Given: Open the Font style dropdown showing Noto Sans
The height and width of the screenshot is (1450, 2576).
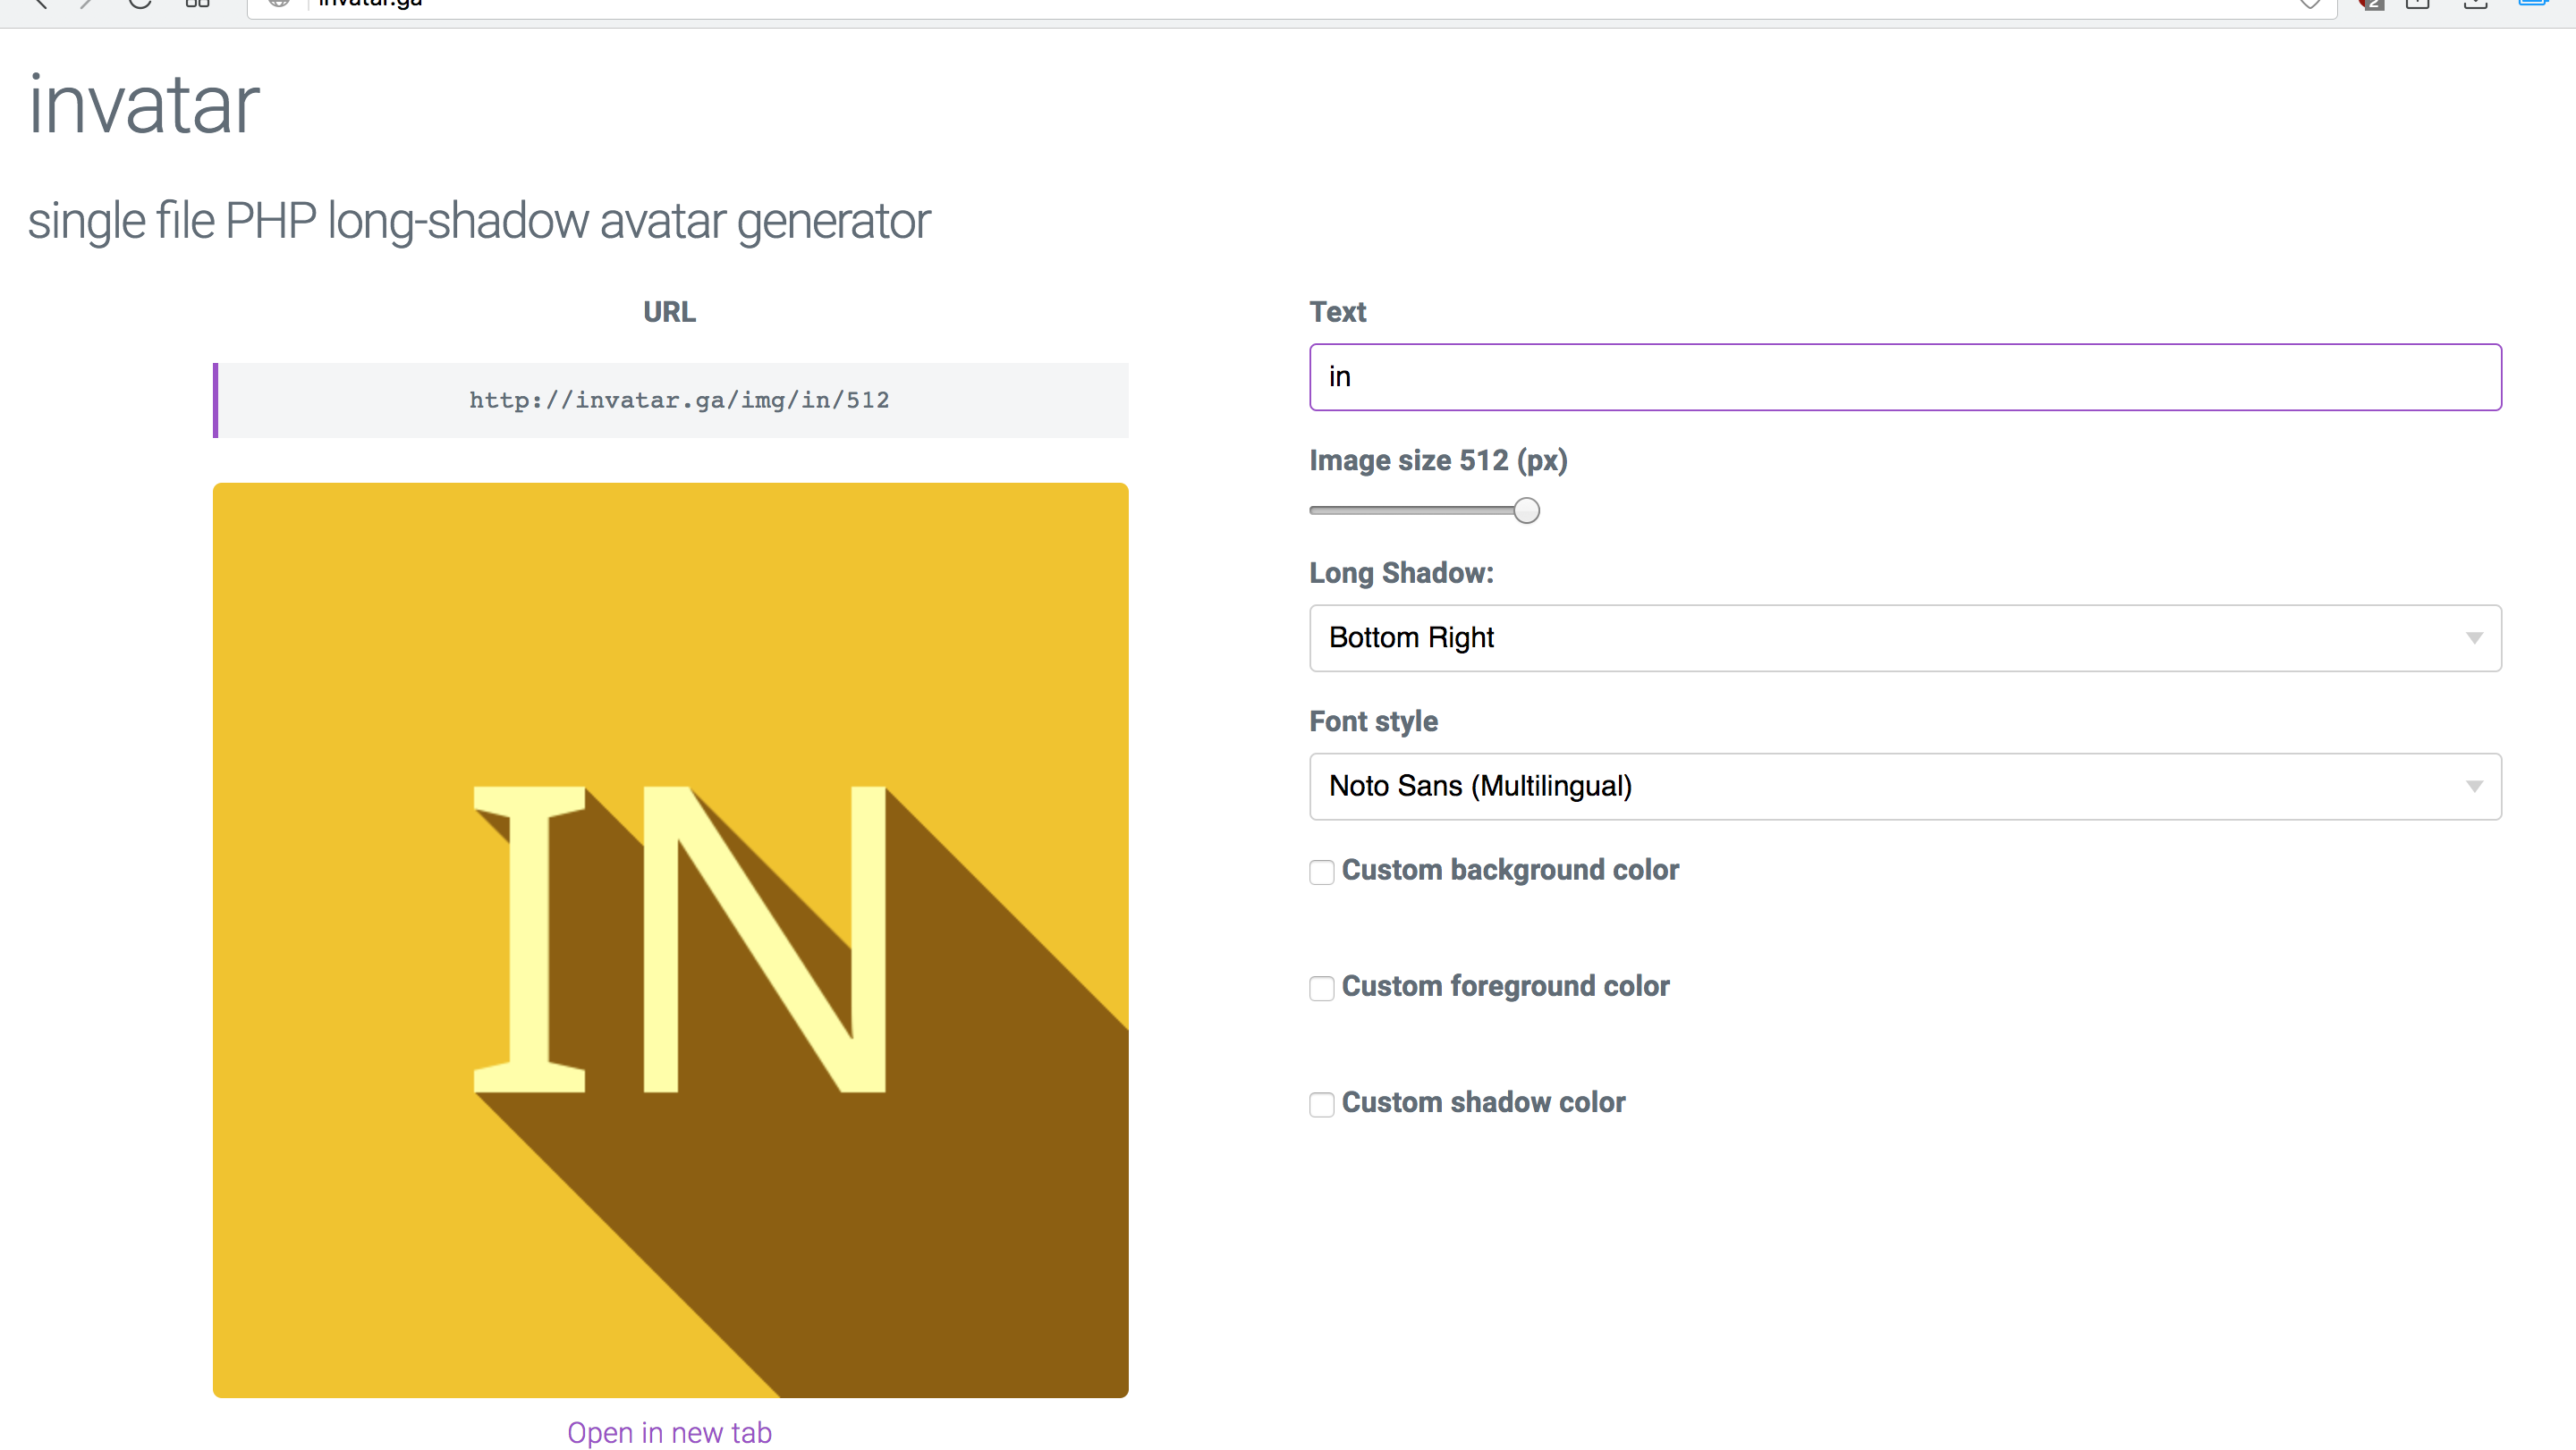Looking at the screenshot, I should click(1904, 787).
